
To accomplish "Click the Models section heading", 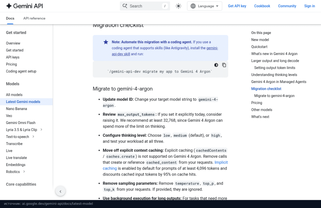I will pyautogui.click(x=13, y=84).
